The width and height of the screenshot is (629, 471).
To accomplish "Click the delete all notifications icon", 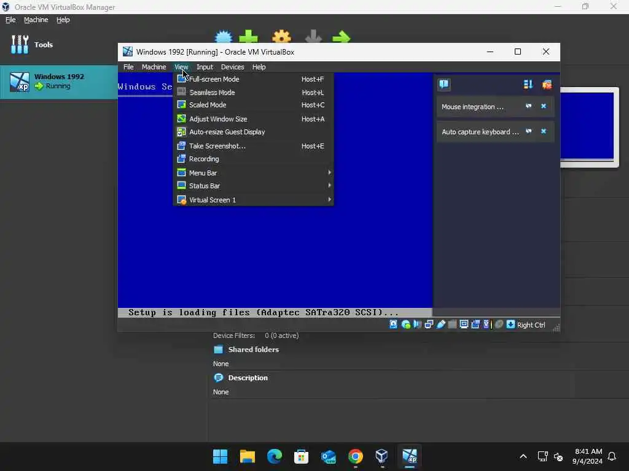I will click(x=547, y=84).
